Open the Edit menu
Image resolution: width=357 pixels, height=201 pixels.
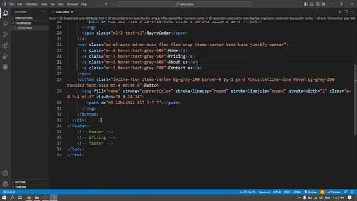[20, 4]
